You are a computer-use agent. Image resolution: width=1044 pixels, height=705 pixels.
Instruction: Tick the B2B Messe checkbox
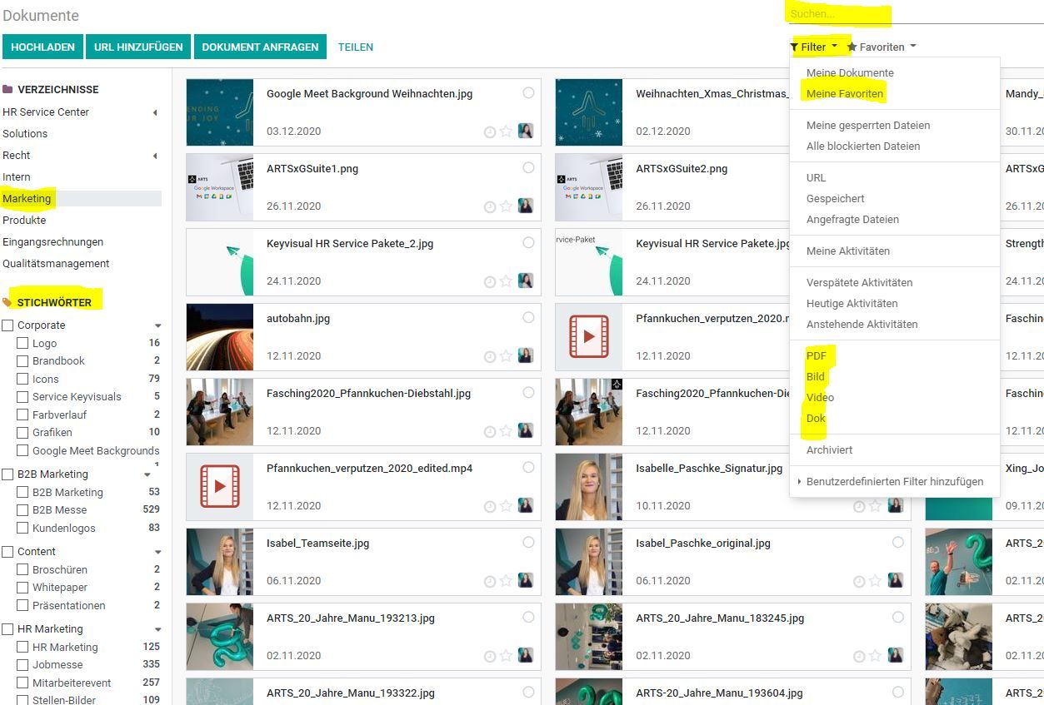click(x=22, y=510)
